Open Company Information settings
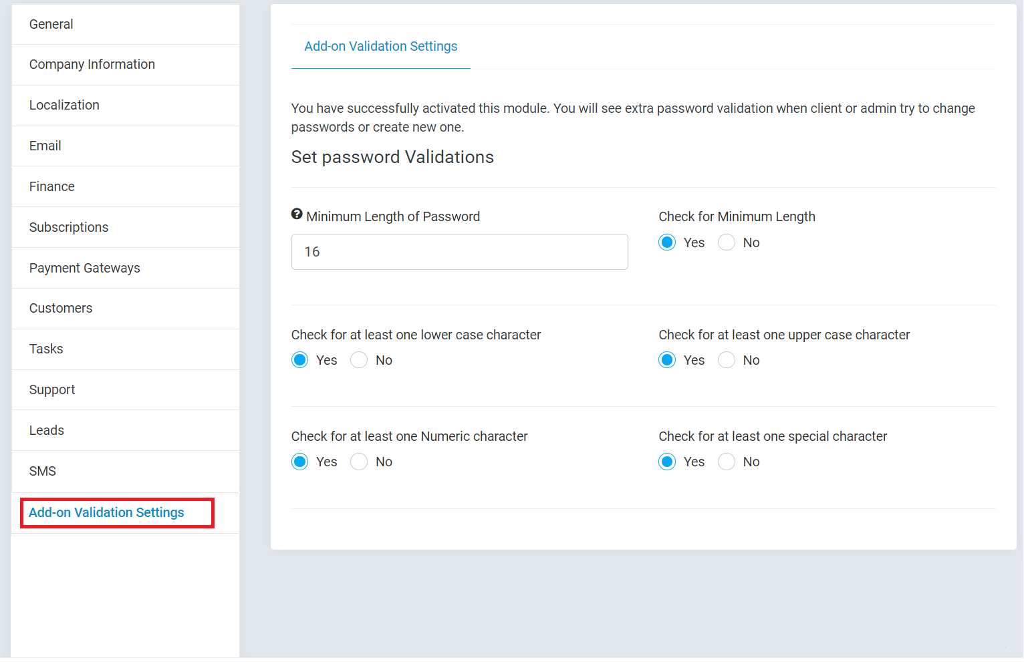This screenshot has height=662, width=1024. pyautogui.click(x=92, y=64)
